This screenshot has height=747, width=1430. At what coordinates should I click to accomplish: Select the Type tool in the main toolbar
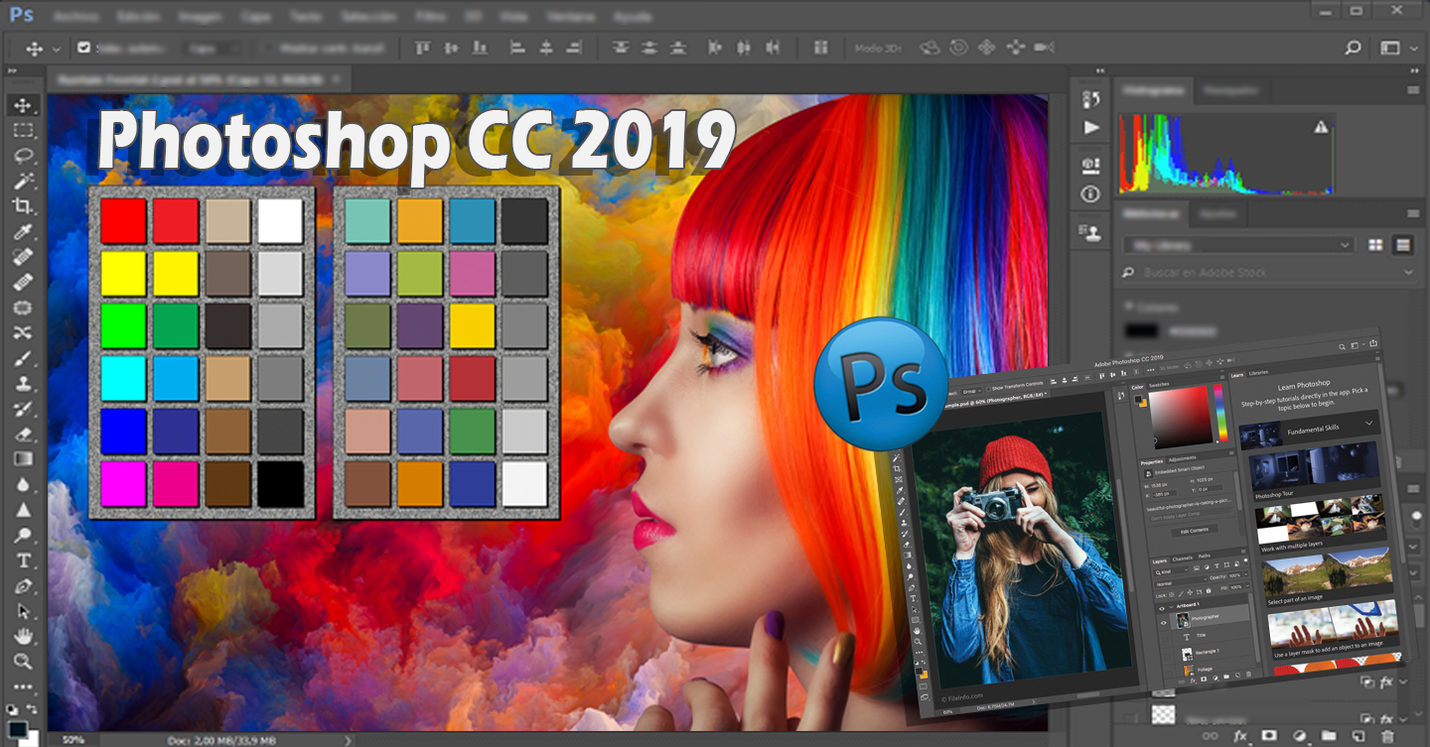(23, 560)
